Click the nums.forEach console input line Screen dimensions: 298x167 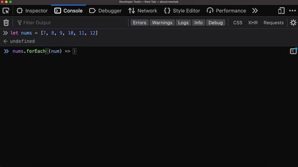coord(45,51)
